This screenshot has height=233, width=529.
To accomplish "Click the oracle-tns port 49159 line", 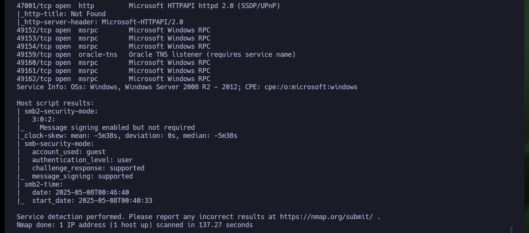I will coord(156,54).
